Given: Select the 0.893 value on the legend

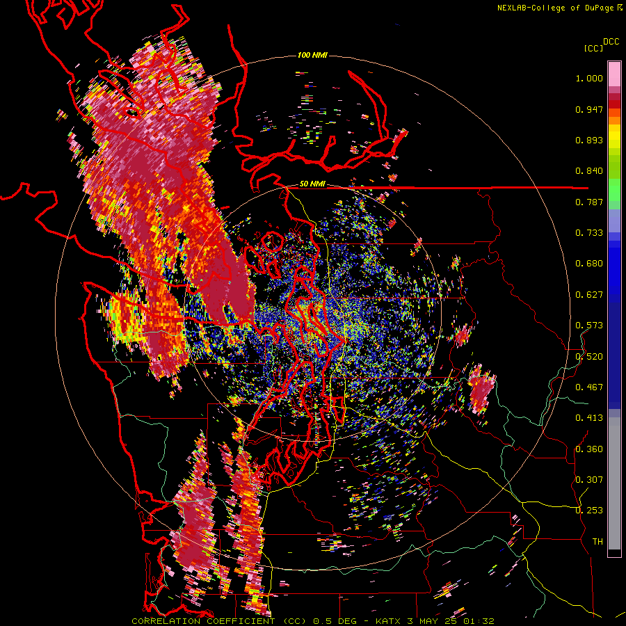Looking at the screenshot, I should pos(589,140).
